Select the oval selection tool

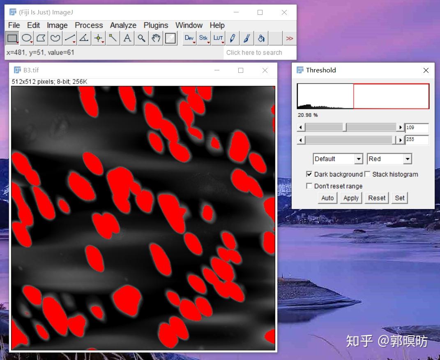tap(26, 38)
